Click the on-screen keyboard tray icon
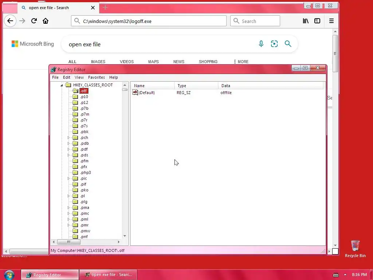This screenshot has height=280, width=373. tap(335, 275)
